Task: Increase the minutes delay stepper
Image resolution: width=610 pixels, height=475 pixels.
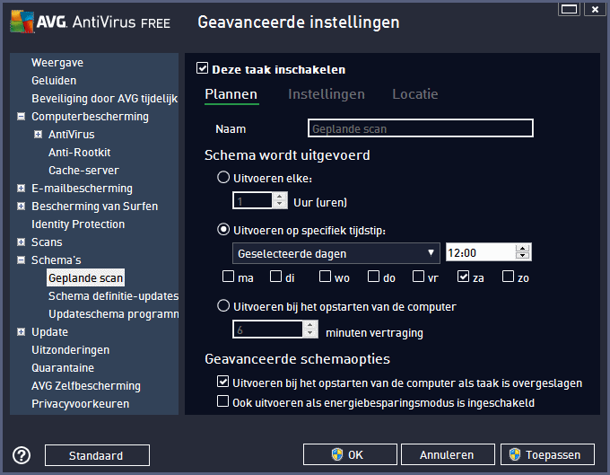Action: (x=309, y=325)
